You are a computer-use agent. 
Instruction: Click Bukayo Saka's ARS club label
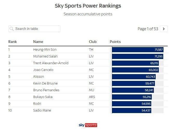tap(92, 97)
